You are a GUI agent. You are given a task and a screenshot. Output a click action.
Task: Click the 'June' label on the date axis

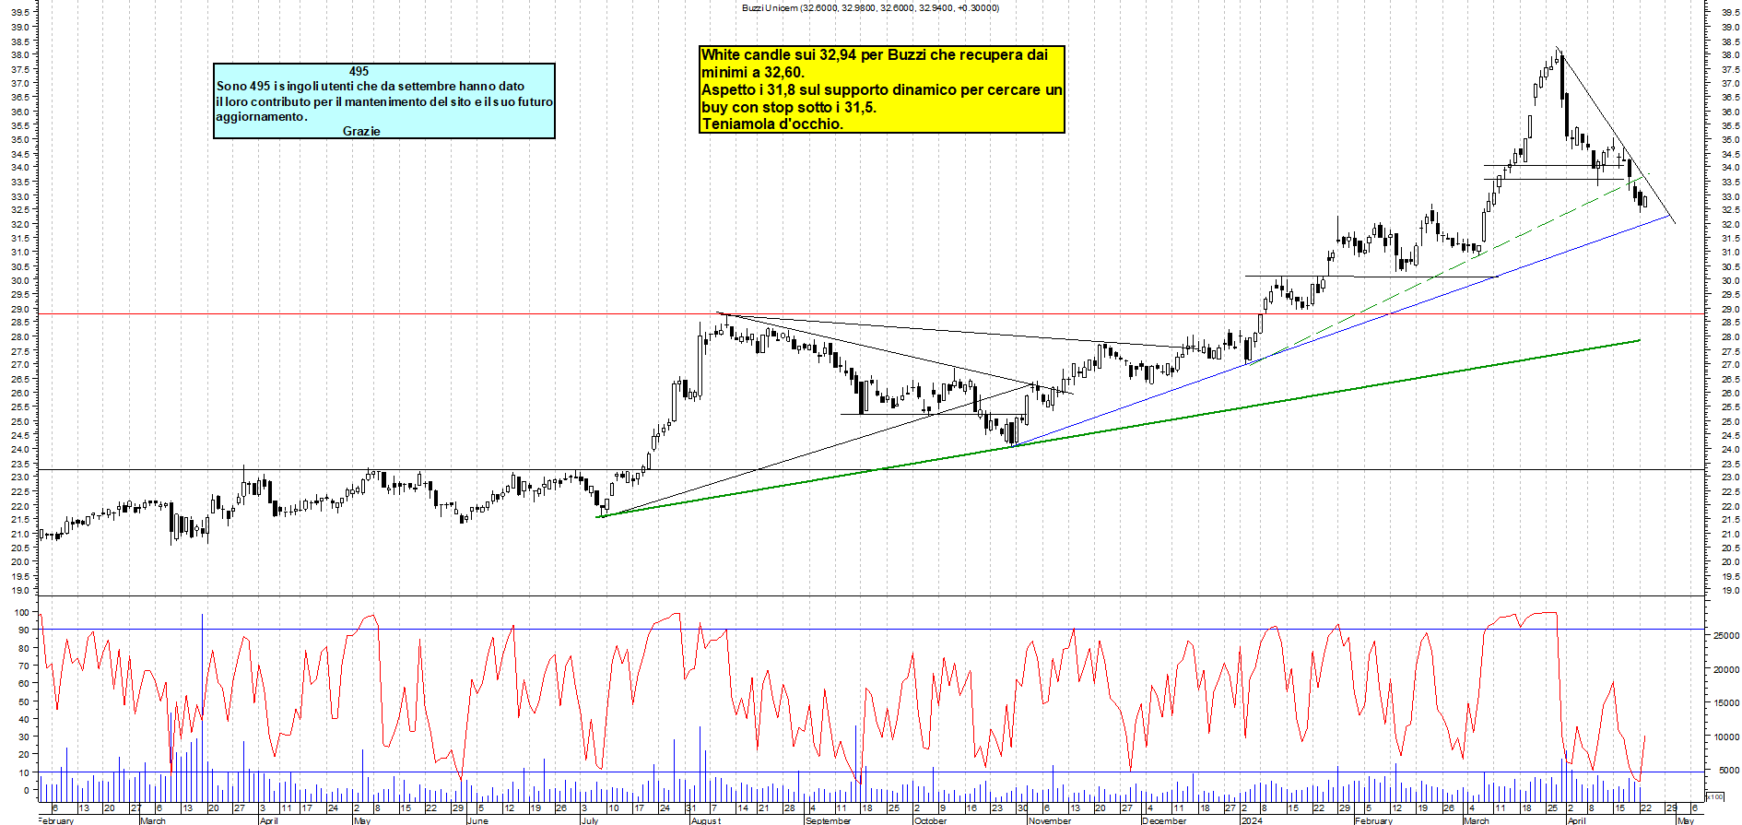click(477, 820)
